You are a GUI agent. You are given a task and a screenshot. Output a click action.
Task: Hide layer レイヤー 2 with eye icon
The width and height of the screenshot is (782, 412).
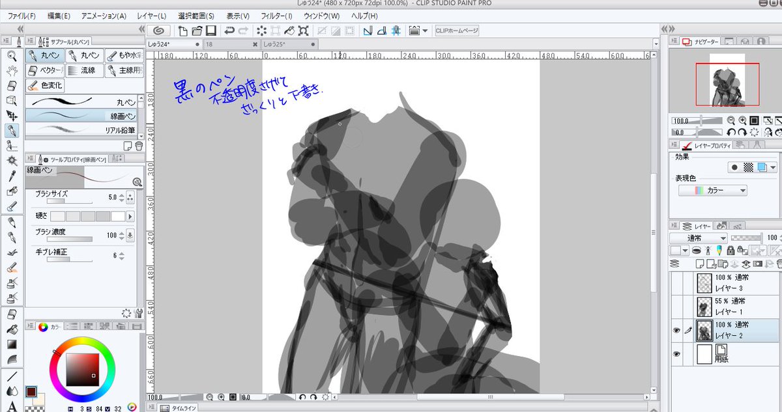click(x=676, y=331)
